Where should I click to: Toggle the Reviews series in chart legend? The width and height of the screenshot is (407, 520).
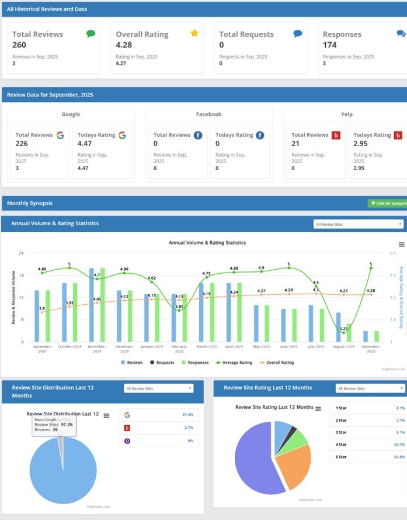tap(131, 363)
